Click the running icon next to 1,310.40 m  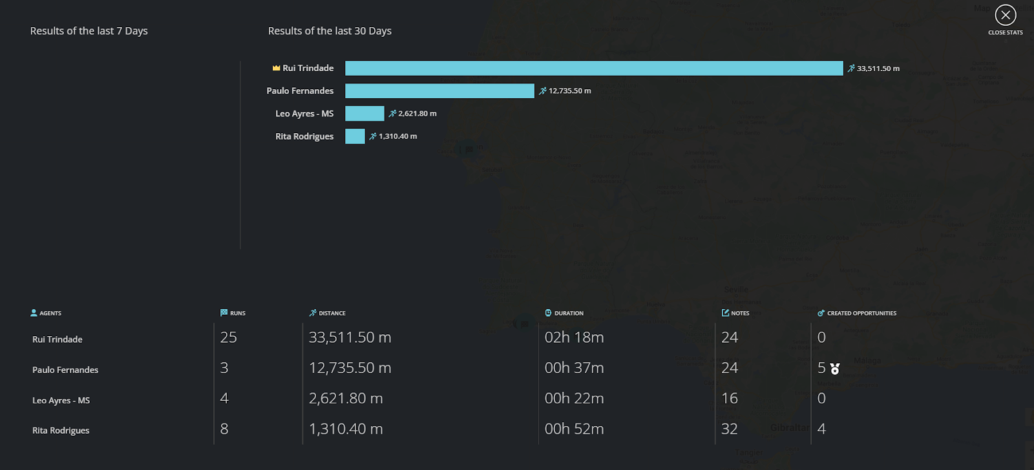(373, 136)
